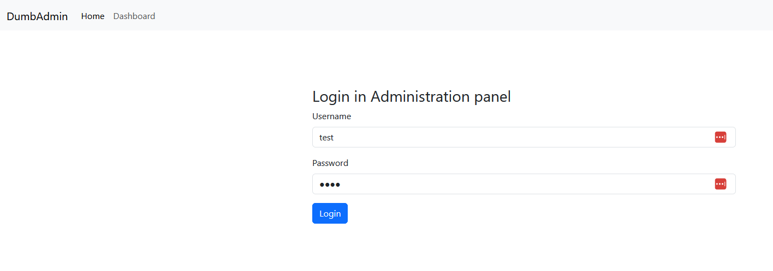Select Home in the top navbar
Image resolution: width=773 pixels, height=271 pixels.
click(x=93, y=16)
